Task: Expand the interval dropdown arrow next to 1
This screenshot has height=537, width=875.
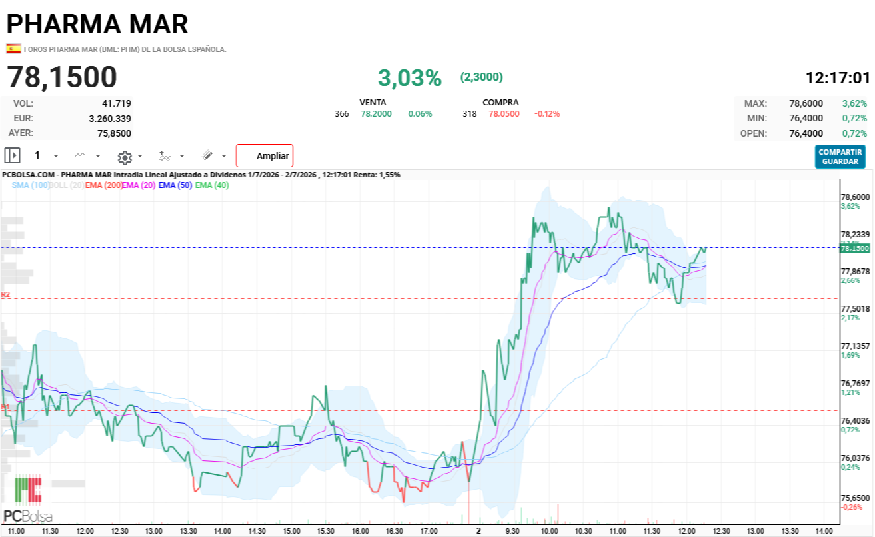Action: [x=56, y=156]
